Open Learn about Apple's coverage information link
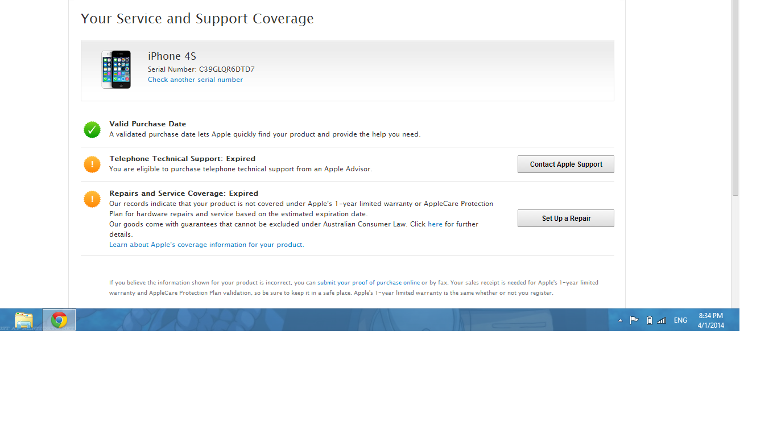Image resolution: width=777 pixels, height=437 pixels. (206, 245)
